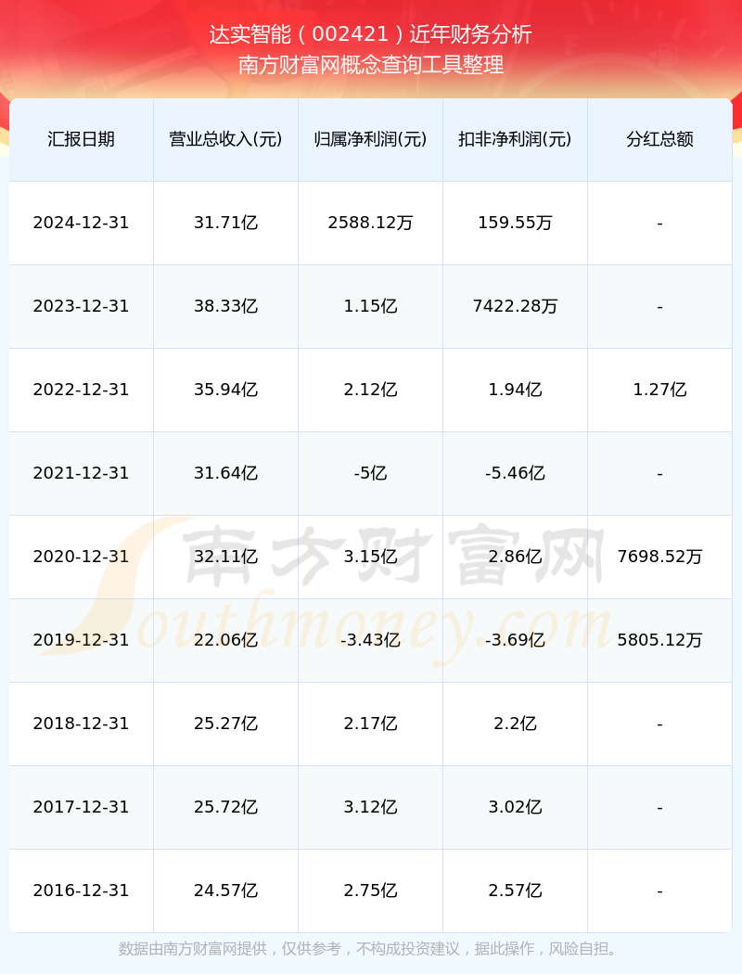
Task: Pick the 7422.28万 non-recurring profit cell
Action: pyautogui.click(x=516, y=306)
